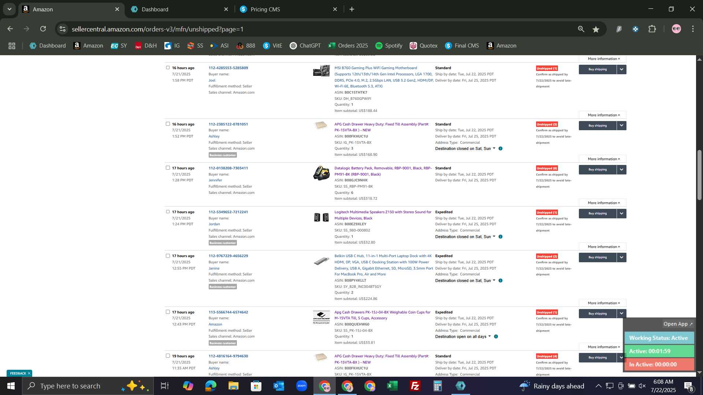The height and width of the screenshot is (395, 703).
Task: Click Buy shipping for order 112-4816164-9794630
Action: click(598, 357)
